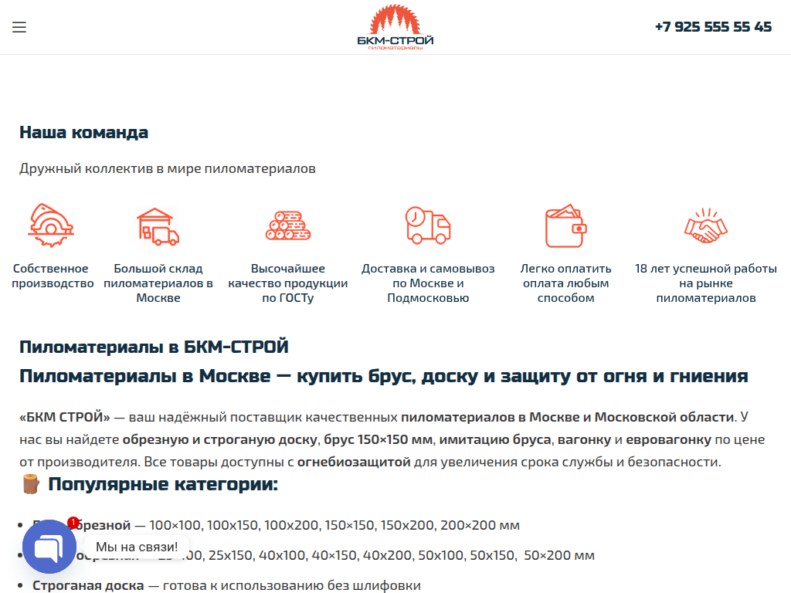Click the БКМ-СТРОЙ logo
The width and height of the screenshot is (791, 593).
pos(395,27)
